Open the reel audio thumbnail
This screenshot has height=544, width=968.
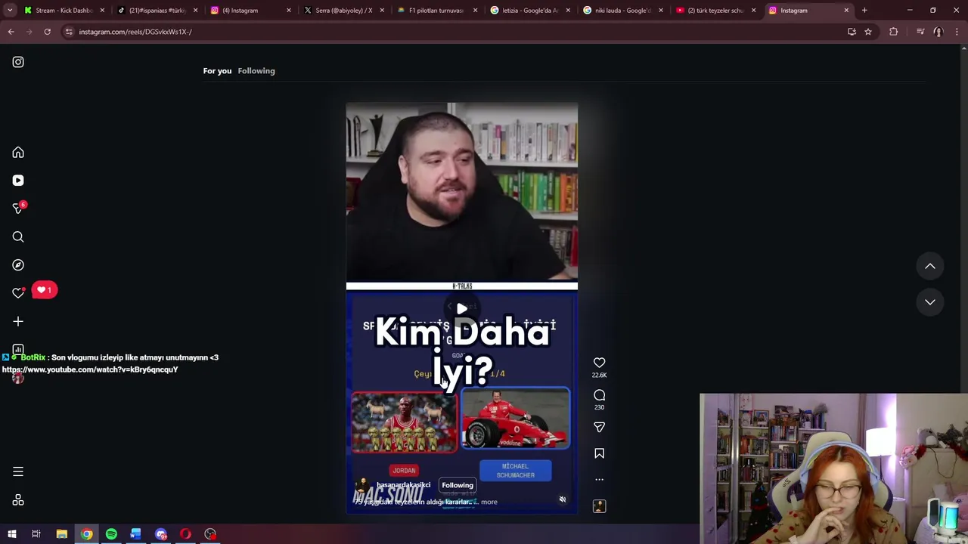coord(599,506)
